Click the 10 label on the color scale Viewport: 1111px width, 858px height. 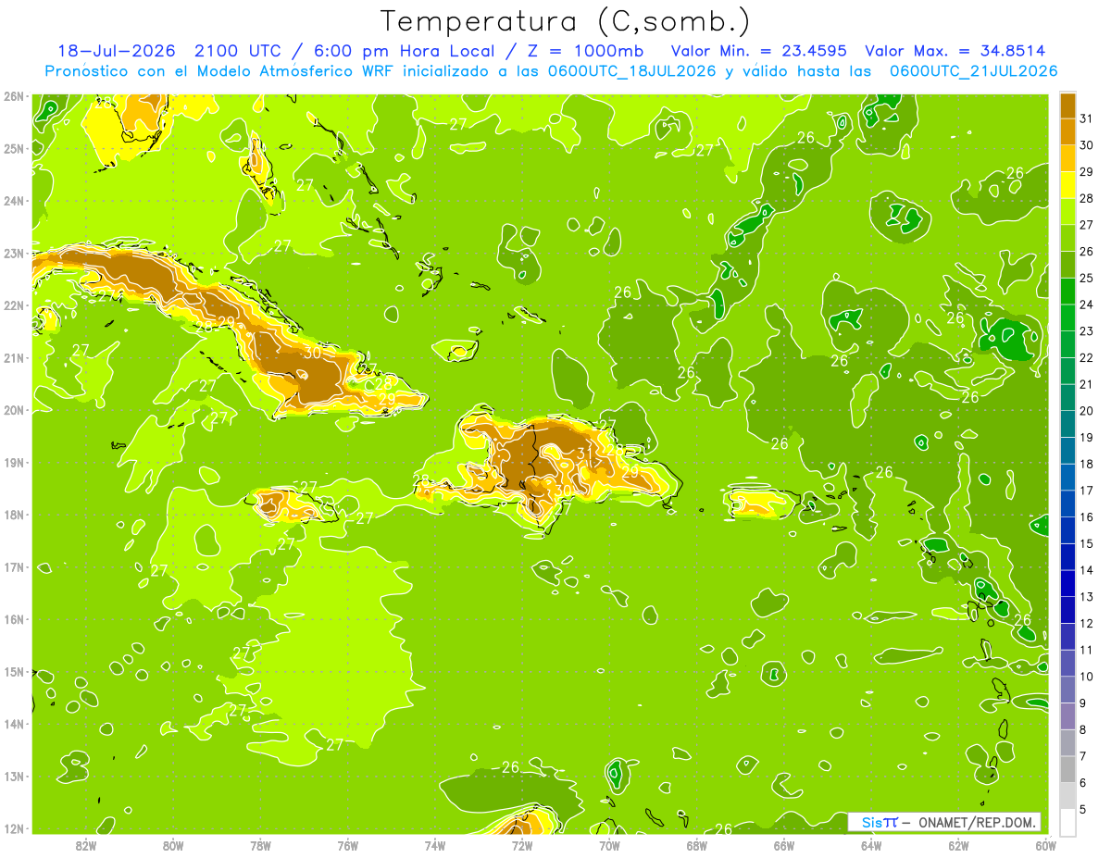(1086, 677)
